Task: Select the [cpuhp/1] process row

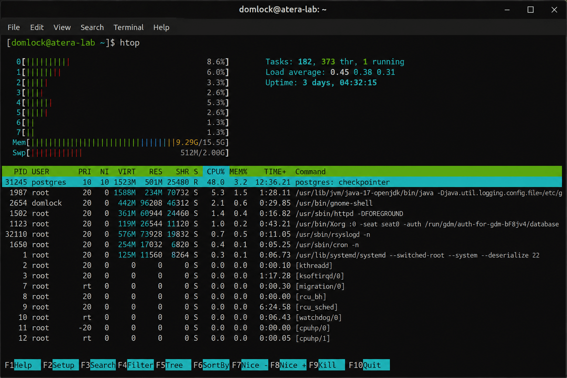Action: click(x=282, y=338)
